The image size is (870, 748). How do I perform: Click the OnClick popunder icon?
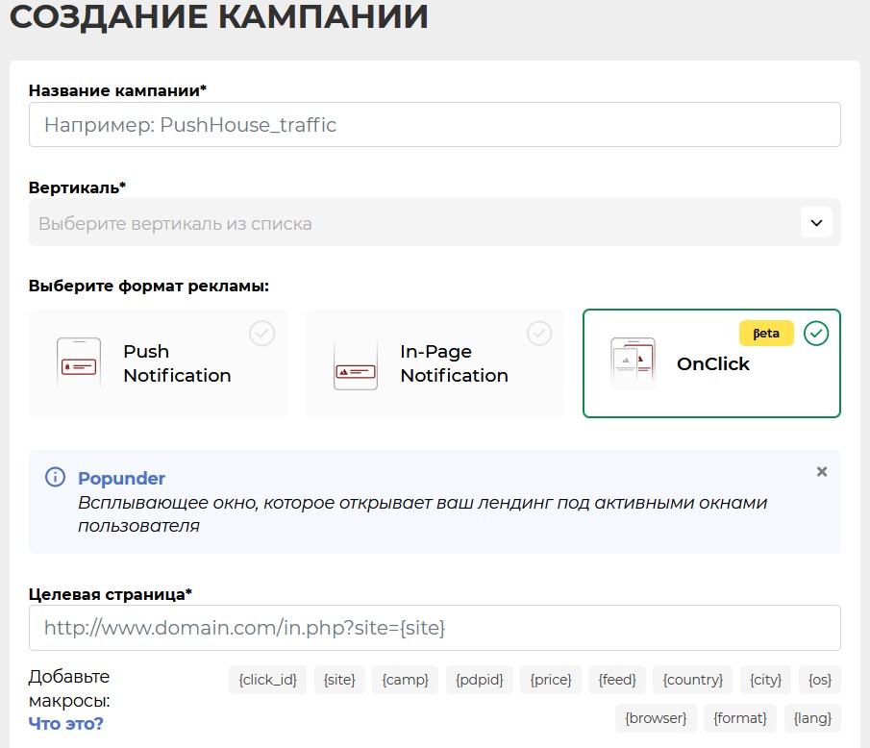coord(633,363)
